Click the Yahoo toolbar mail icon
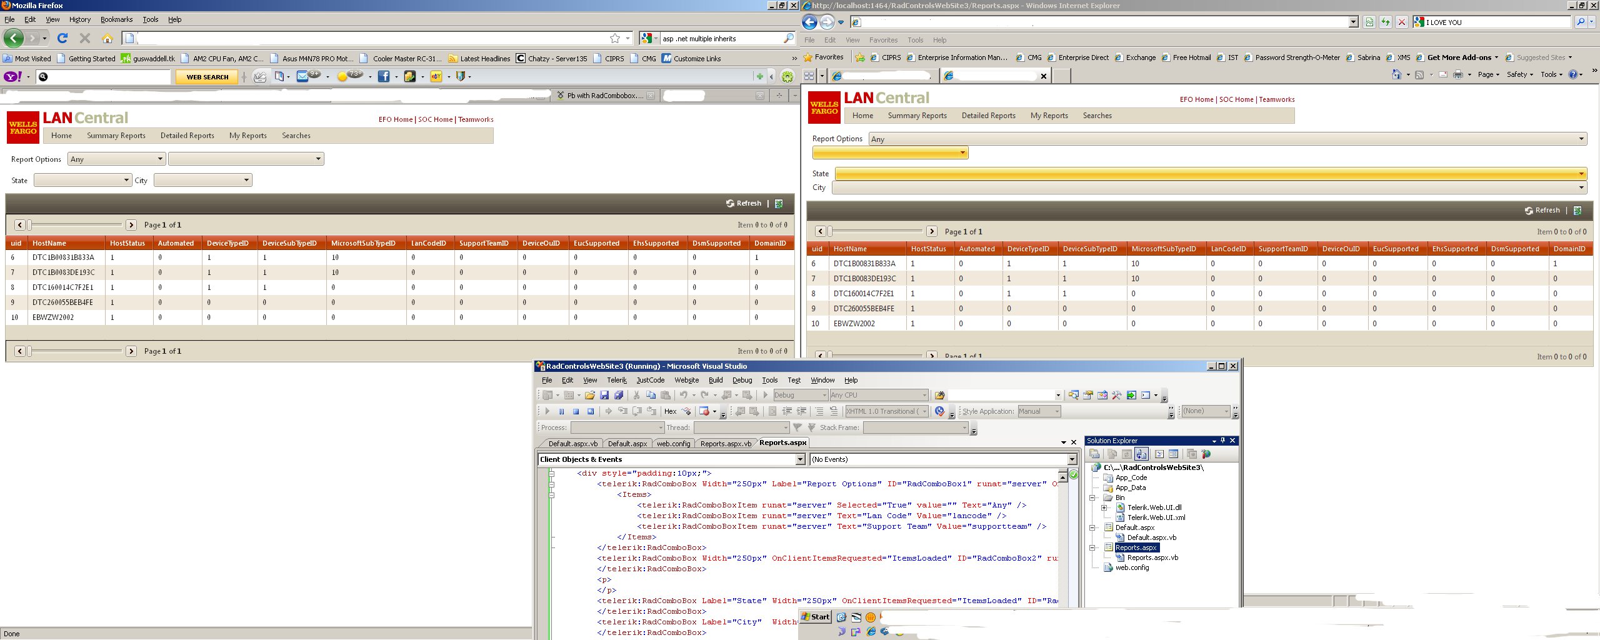Image resolution: width=1600 pixels, height=640 pixels. point(302,76)
